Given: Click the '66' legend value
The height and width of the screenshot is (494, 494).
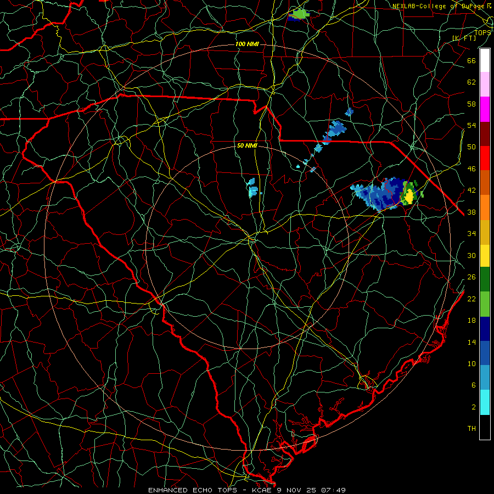Looking at the screenshot, I should [471, 60].
